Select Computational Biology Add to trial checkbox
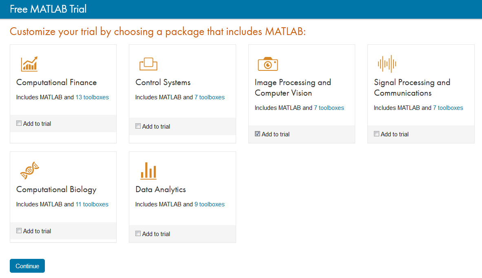Viewport: 482px width, 278px height. point(19,231)
